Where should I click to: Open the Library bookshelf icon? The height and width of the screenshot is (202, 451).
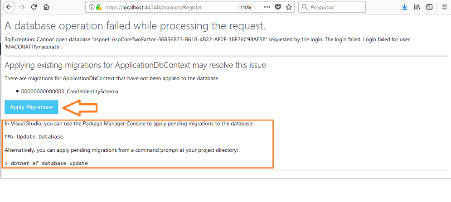(x=417, y=7)
